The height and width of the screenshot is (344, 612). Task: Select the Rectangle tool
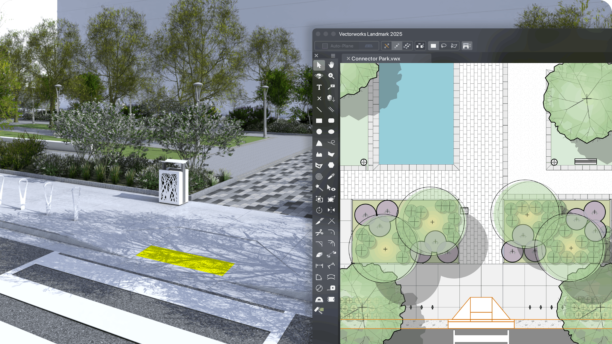point(319,120)
